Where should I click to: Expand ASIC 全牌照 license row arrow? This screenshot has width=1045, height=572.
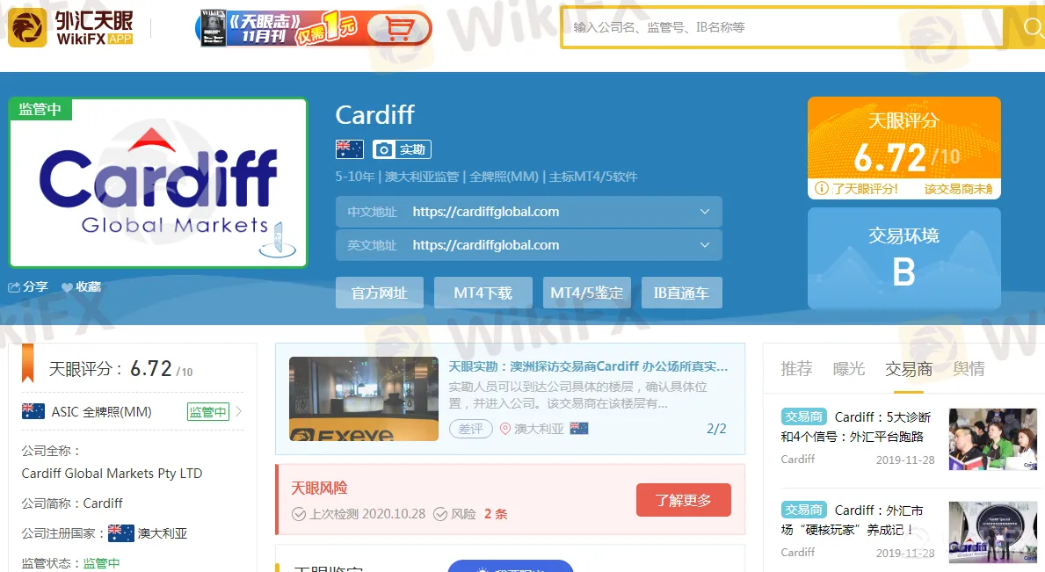(x=239, y=411)
